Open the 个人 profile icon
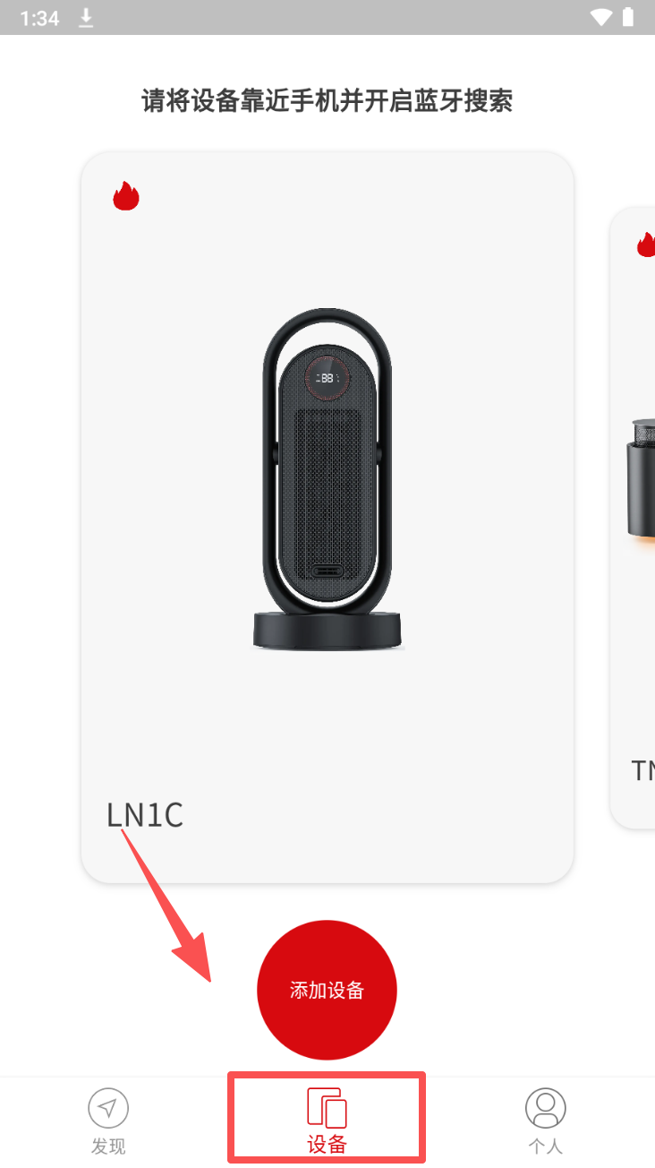This screenshot has width=655, height=1168. tap(545, 1108)
